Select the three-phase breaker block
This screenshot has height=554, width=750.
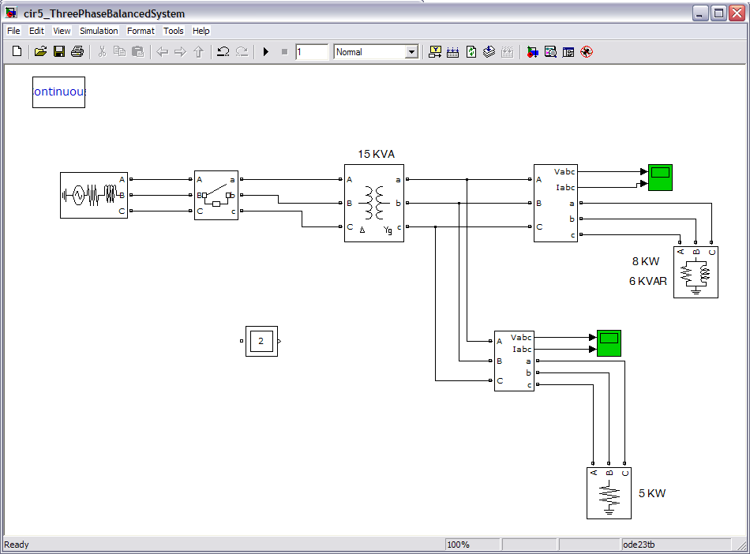point(216,195)
